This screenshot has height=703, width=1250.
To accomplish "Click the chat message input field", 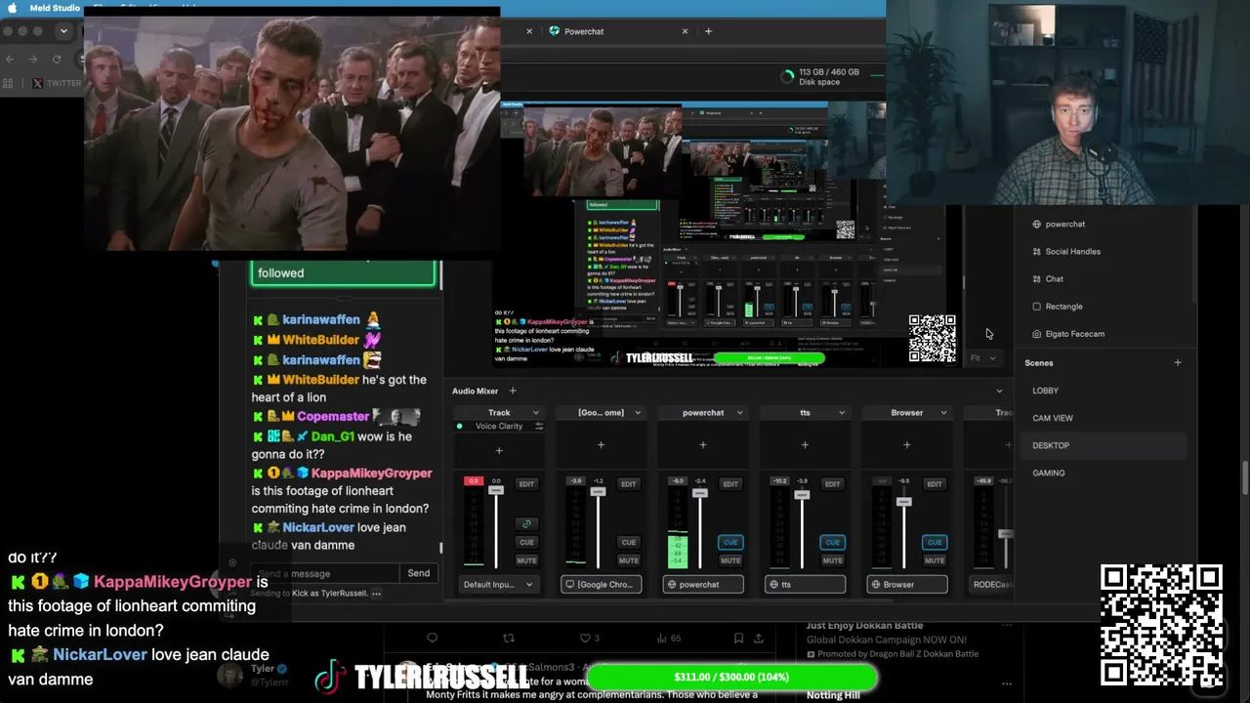I will (324, 574).
